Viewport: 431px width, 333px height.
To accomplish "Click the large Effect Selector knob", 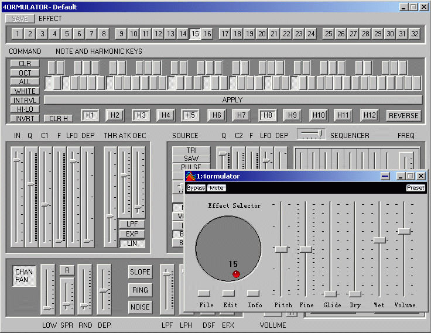I will click(x=228, y=248).
